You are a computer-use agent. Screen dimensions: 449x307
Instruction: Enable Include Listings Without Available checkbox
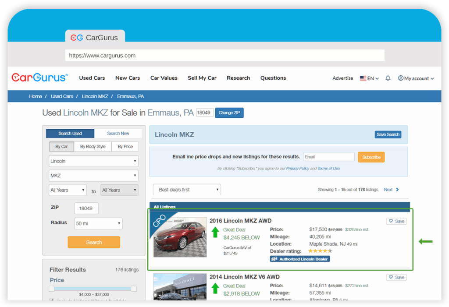[52, 300]
